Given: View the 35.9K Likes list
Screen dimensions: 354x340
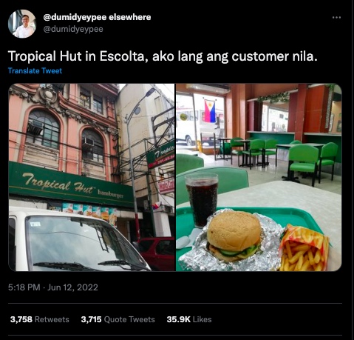Looking at the screenshot, I should pos(189,319).
